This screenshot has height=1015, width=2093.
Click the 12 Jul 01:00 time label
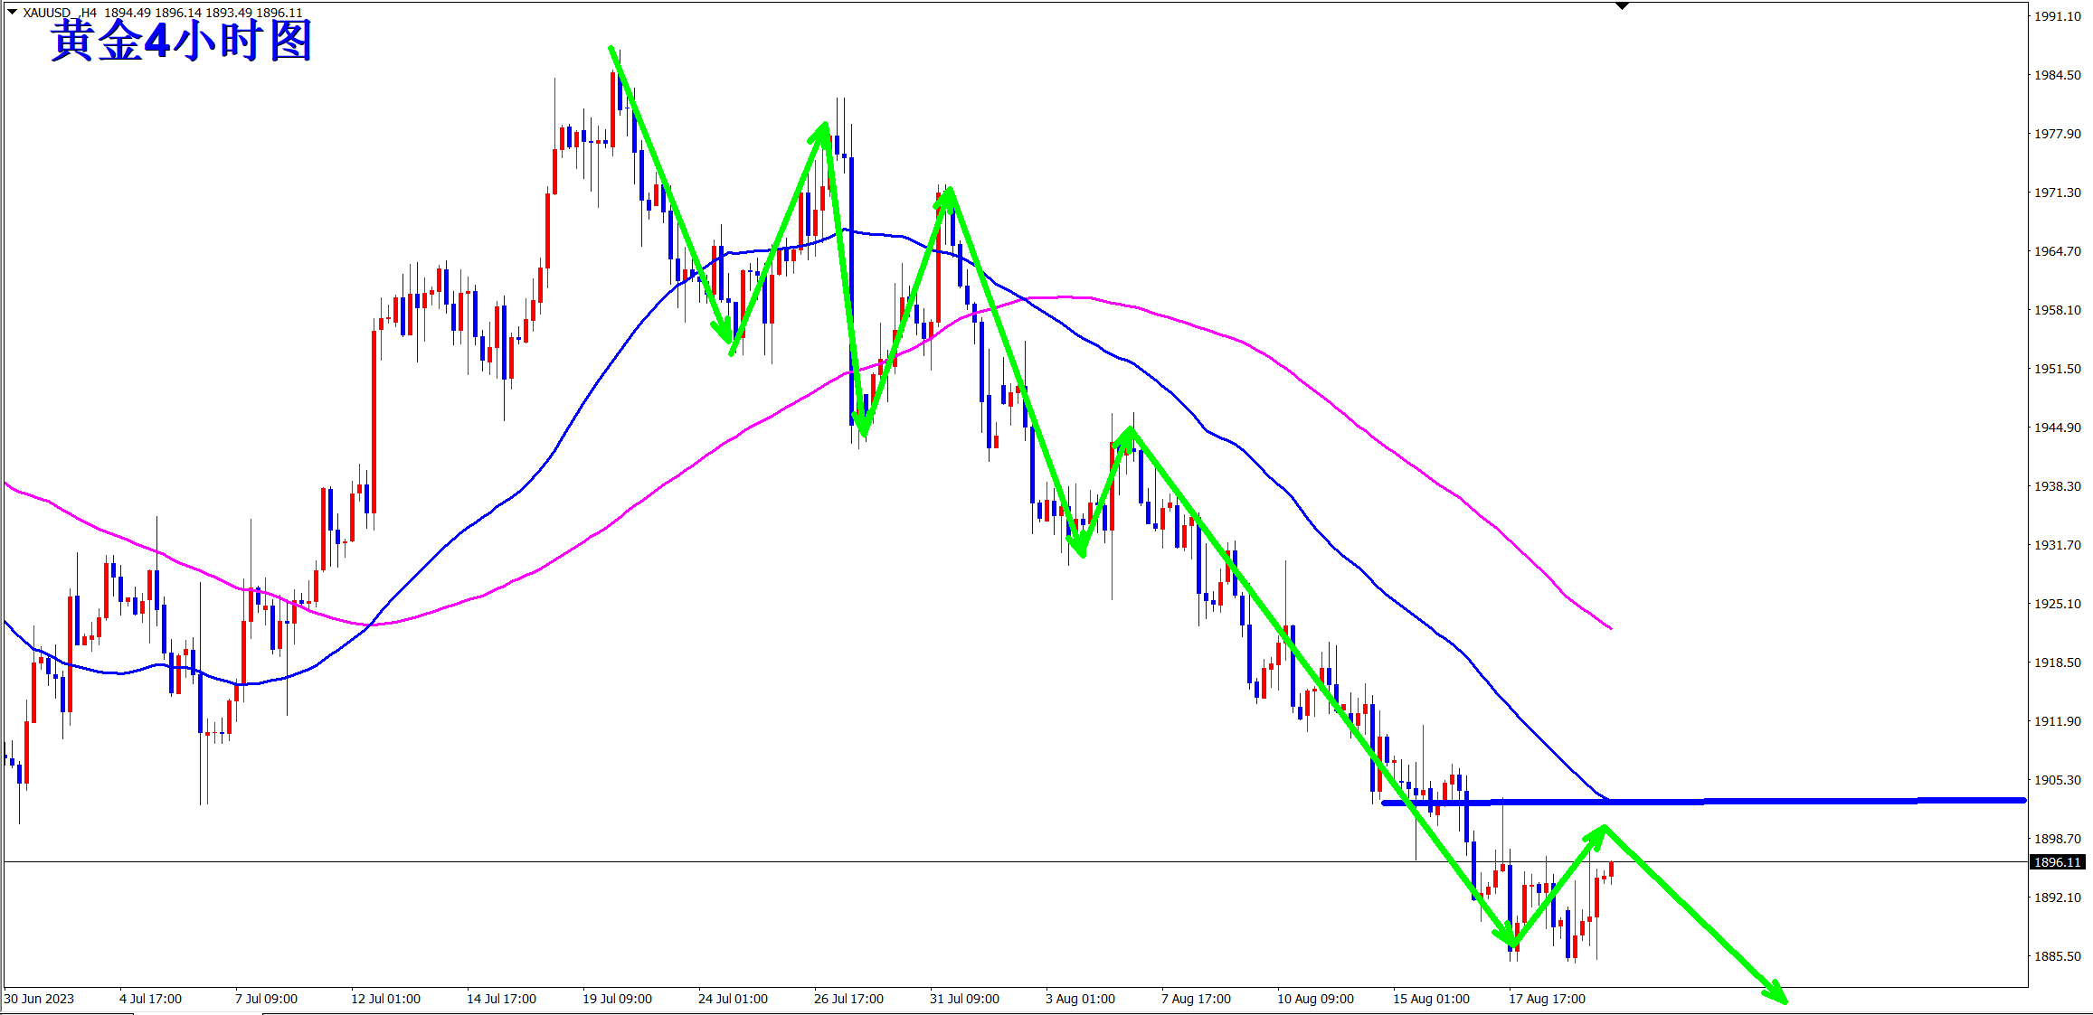click(x=385, y=999)
